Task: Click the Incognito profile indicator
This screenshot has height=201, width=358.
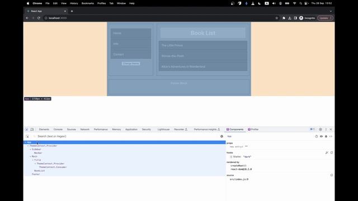Action: (307, 18)
